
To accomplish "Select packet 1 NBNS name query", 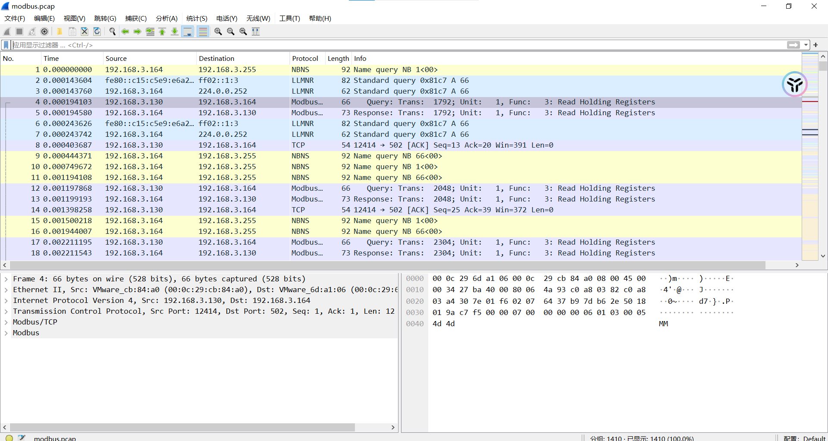I will [x=401, y=69].
